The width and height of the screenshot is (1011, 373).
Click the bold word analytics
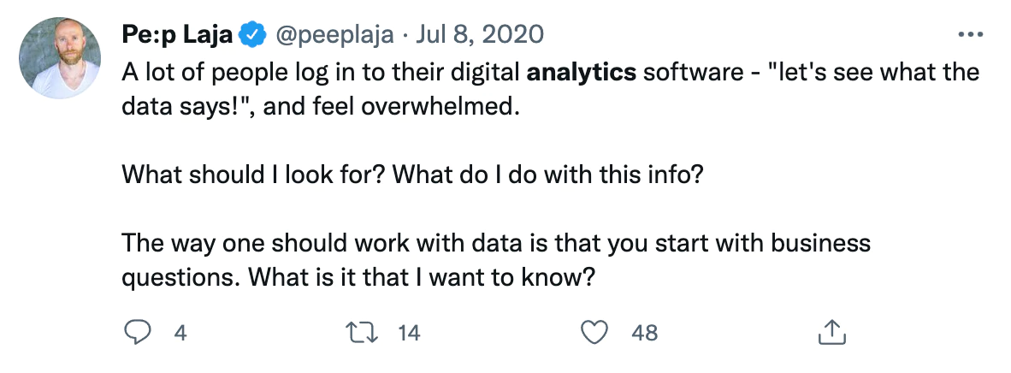tap(582, 71)
